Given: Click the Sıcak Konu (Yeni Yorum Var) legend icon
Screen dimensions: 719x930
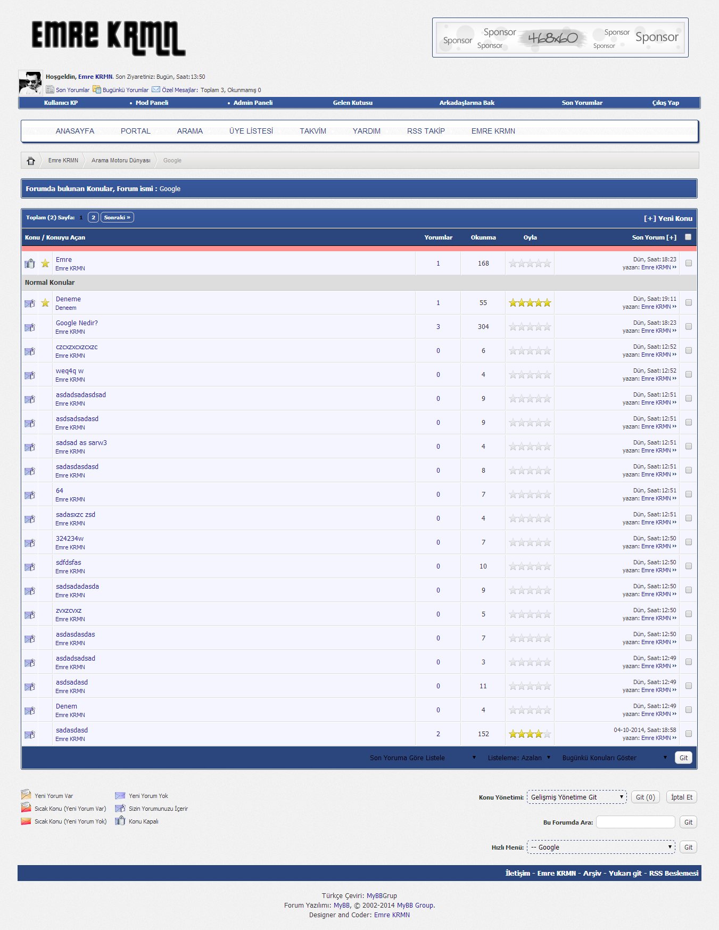Looking at the screenshot, I should click(26, 808).
